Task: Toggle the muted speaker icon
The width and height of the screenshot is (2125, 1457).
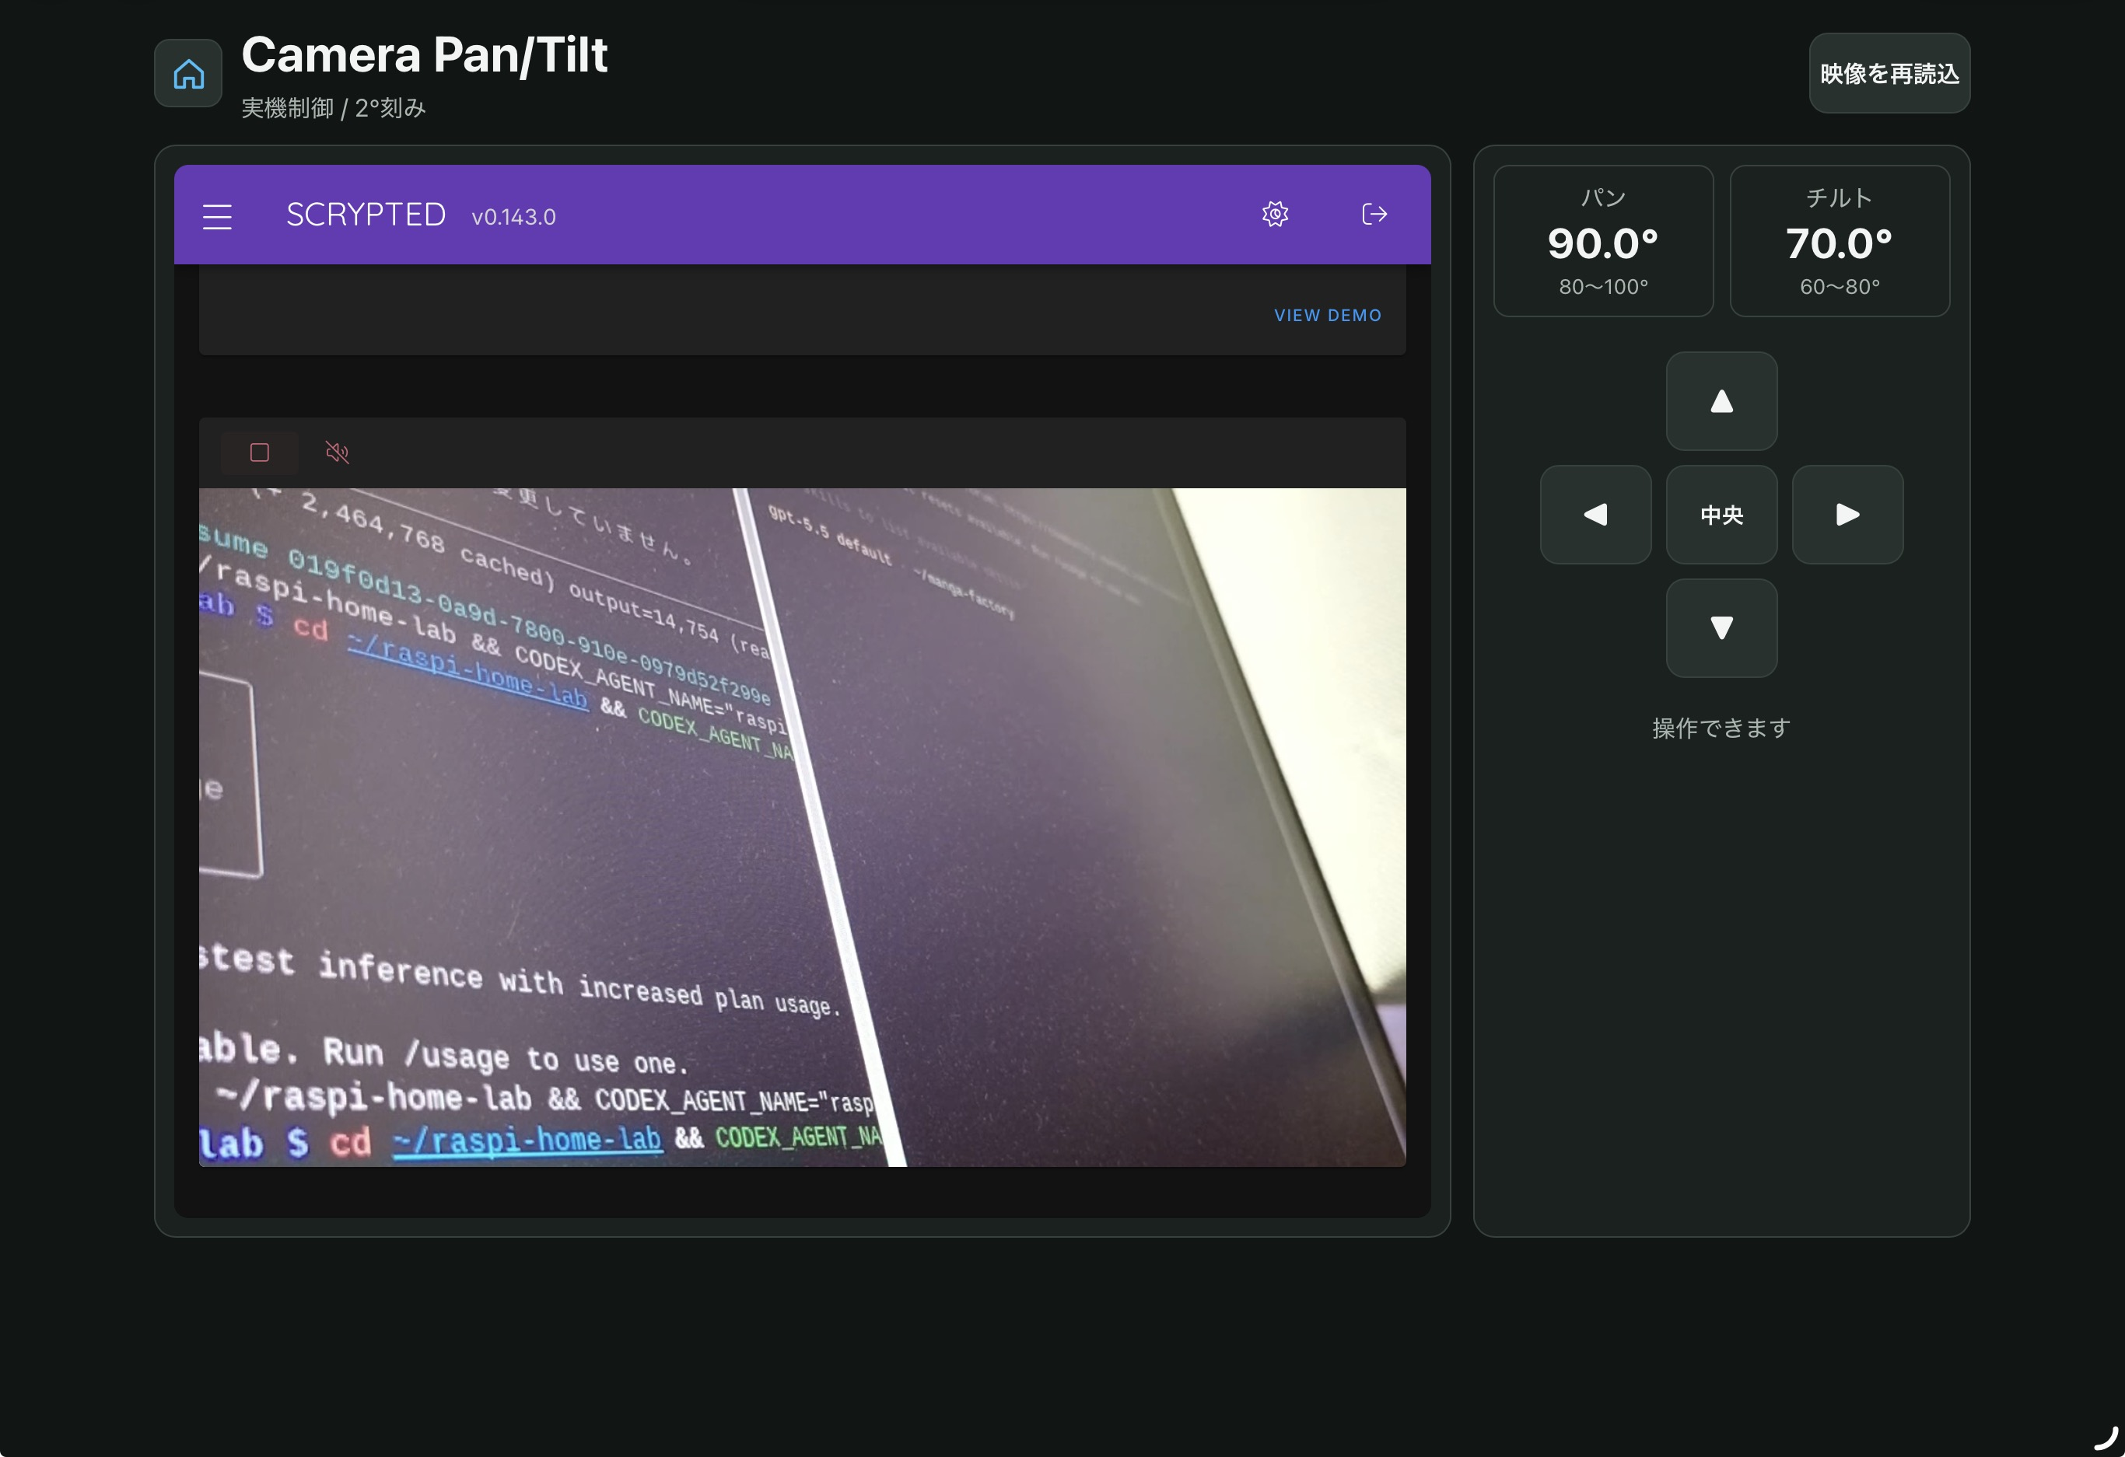Action: click(337, 452)
